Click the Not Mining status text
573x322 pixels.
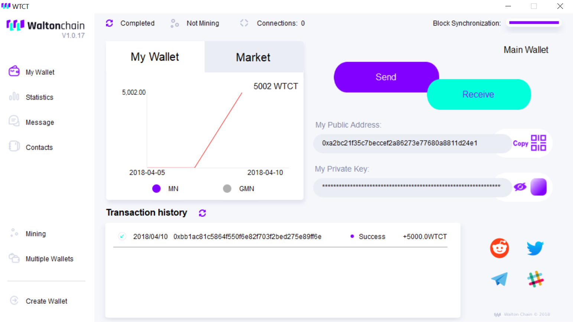pyautogui.click(x=203, y=23)
